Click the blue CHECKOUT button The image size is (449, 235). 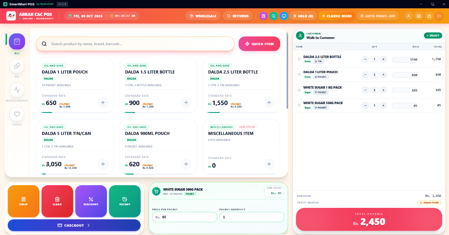pos(74,225)
